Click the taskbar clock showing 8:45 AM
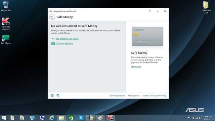This screenshot has height=121, width=215. point(208,118)
